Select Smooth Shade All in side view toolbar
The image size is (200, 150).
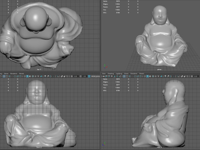147,76
